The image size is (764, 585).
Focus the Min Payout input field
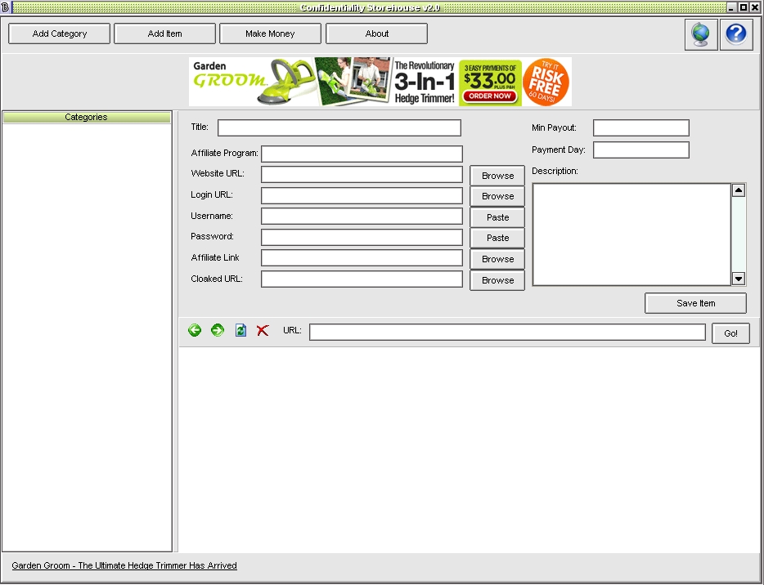(x=640, y=128)
